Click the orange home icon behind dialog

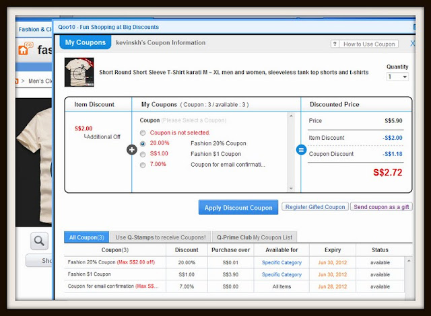point(24,49)
